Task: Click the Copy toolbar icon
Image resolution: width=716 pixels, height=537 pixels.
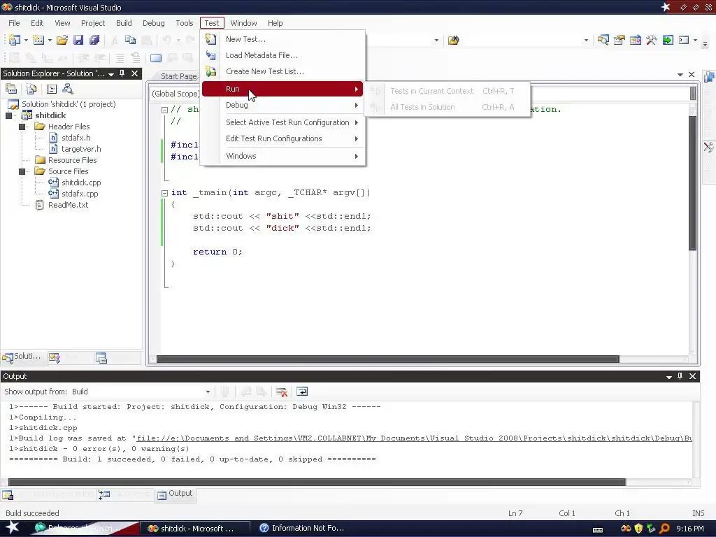Action: [130, 40]
